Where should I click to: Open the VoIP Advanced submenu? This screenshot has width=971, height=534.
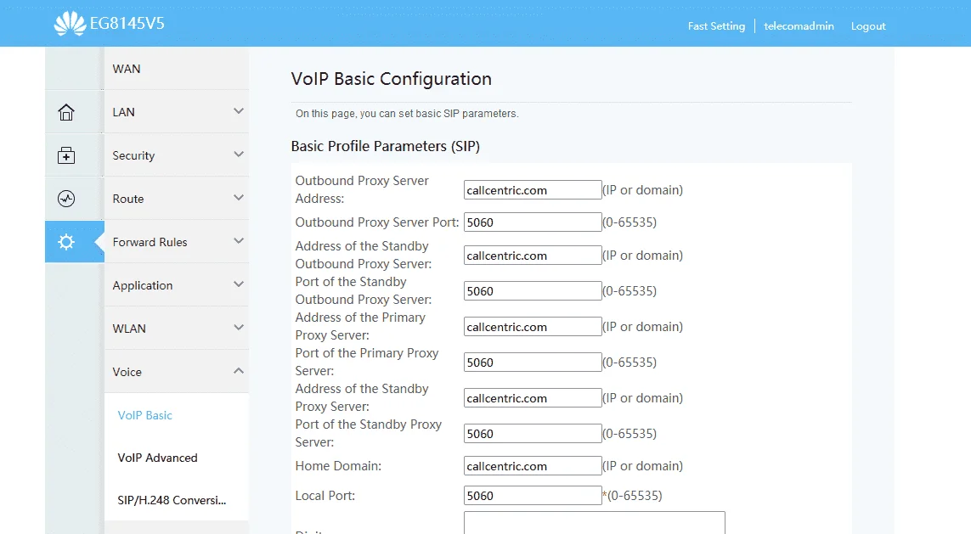pos(157,458)
